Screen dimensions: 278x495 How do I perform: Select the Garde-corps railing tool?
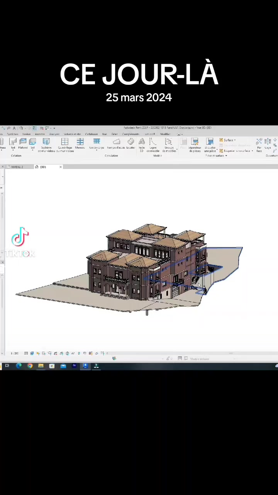coord(97,143)
